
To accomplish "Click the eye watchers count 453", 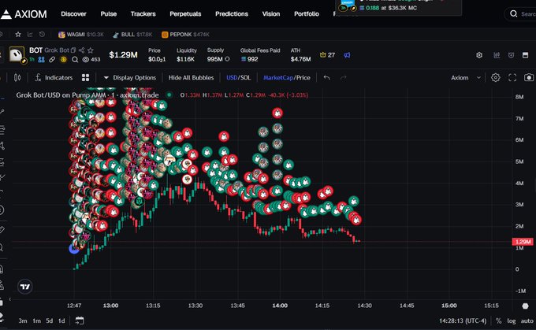I will tap(91, 59).
